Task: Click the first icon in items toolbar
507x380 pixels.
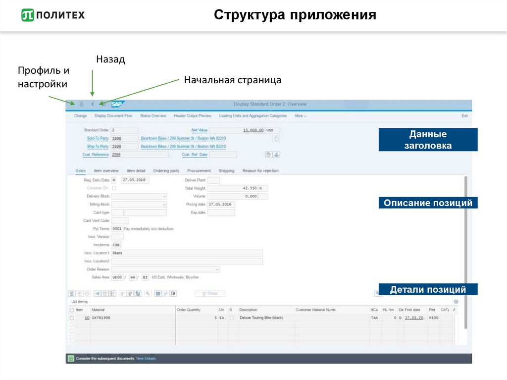Action: [72, 293]
